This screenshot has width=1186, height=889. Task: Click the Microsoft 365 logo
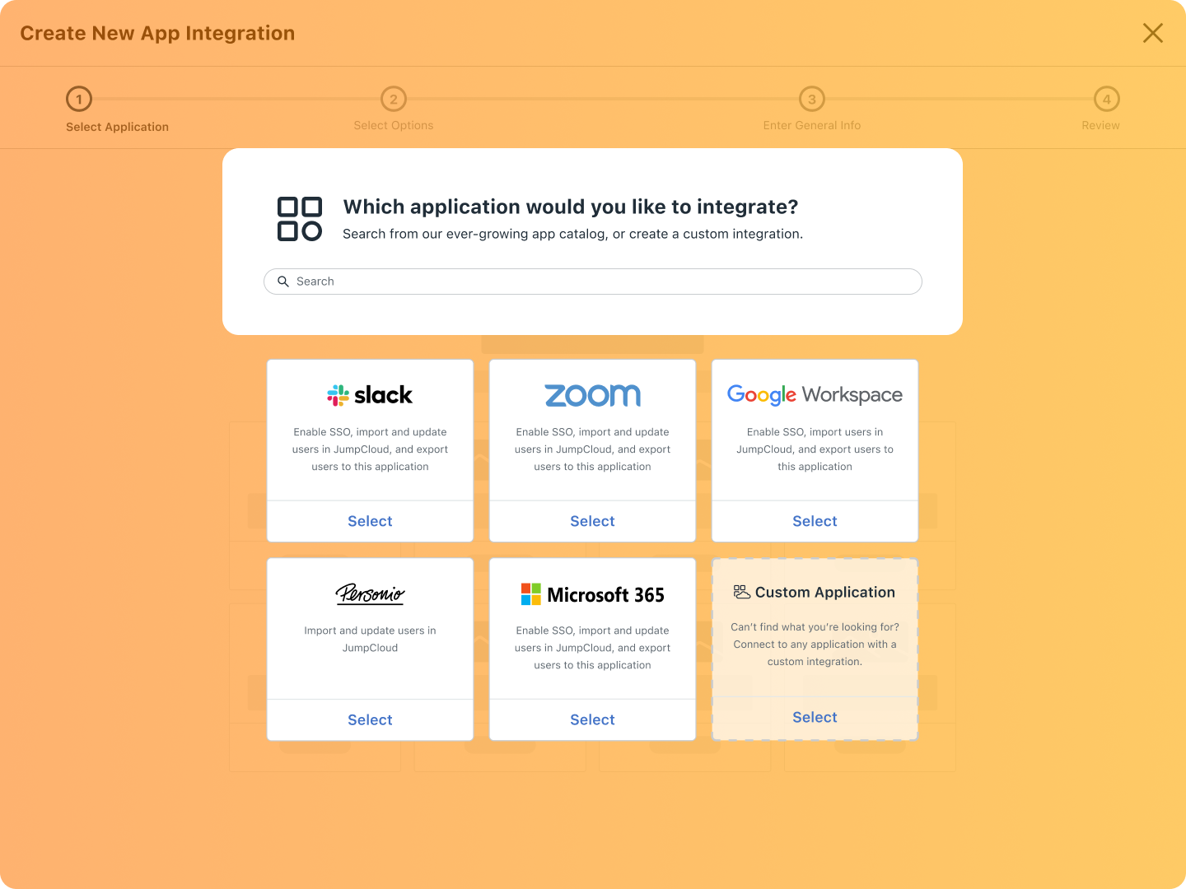tap(592, 593)
